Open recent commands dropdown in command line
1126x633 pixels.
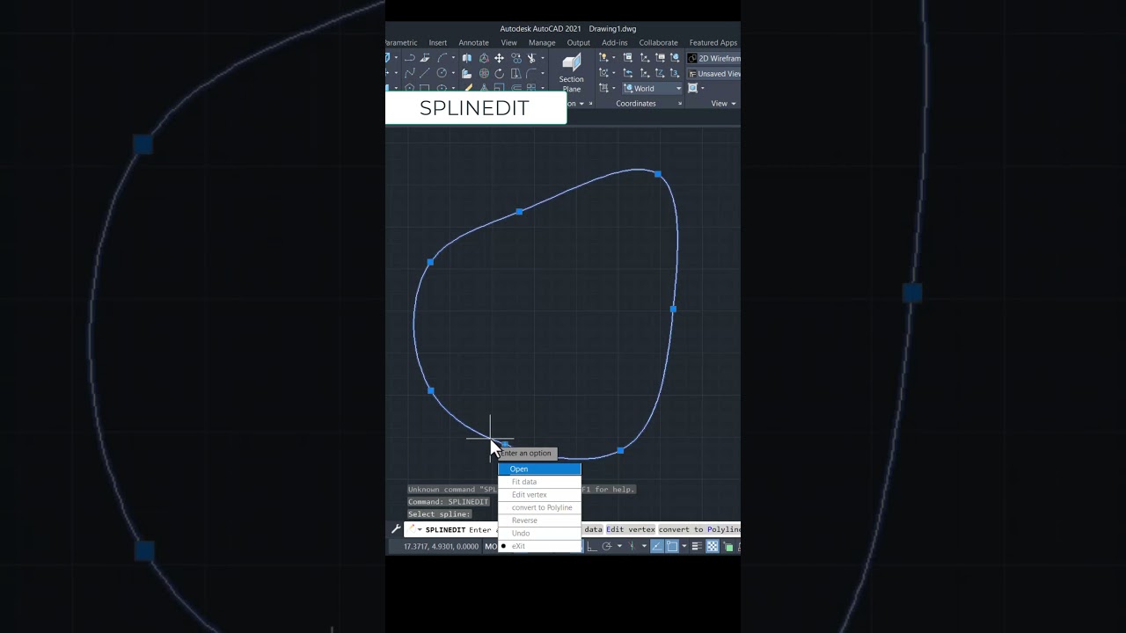point(420,529)
